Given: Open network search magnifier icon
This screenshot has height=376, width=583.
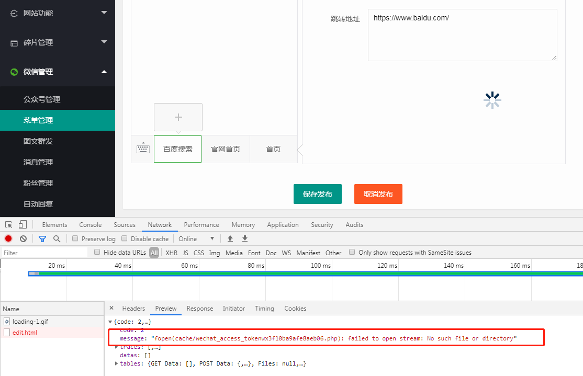Looking at the screenshot, I should (57, 238).
